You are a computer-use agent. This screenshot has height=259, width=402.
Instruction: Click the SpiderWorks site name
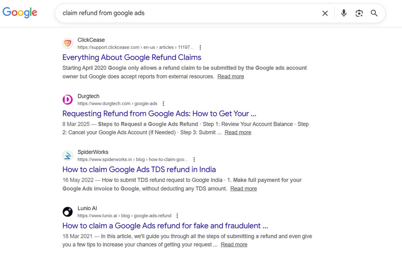[x=93, y=152]
